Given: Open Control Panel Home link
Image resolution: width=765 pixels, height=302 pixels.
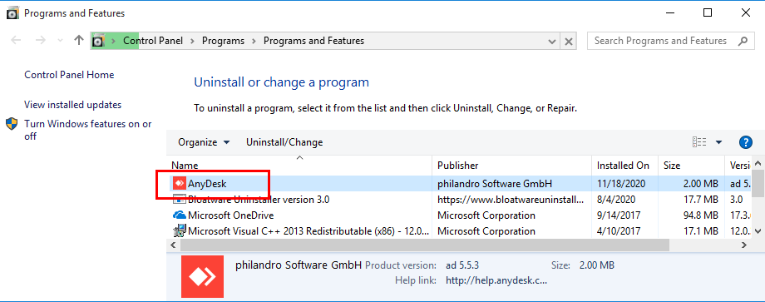Looking at the screenshot, I should pos(69,75).
